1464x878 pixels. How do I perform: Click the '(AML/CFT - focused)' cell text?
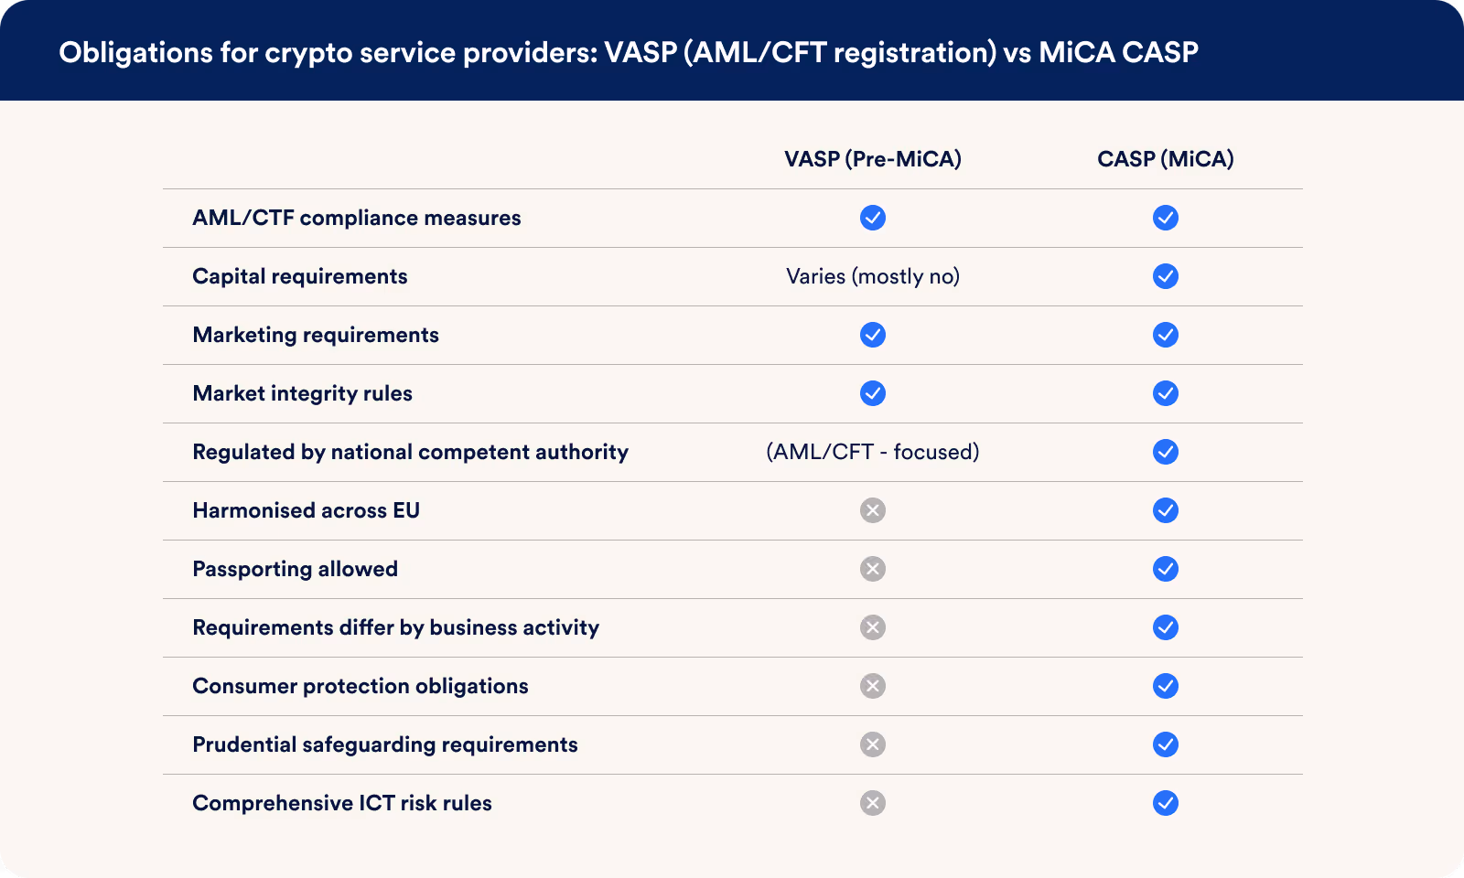873,452
